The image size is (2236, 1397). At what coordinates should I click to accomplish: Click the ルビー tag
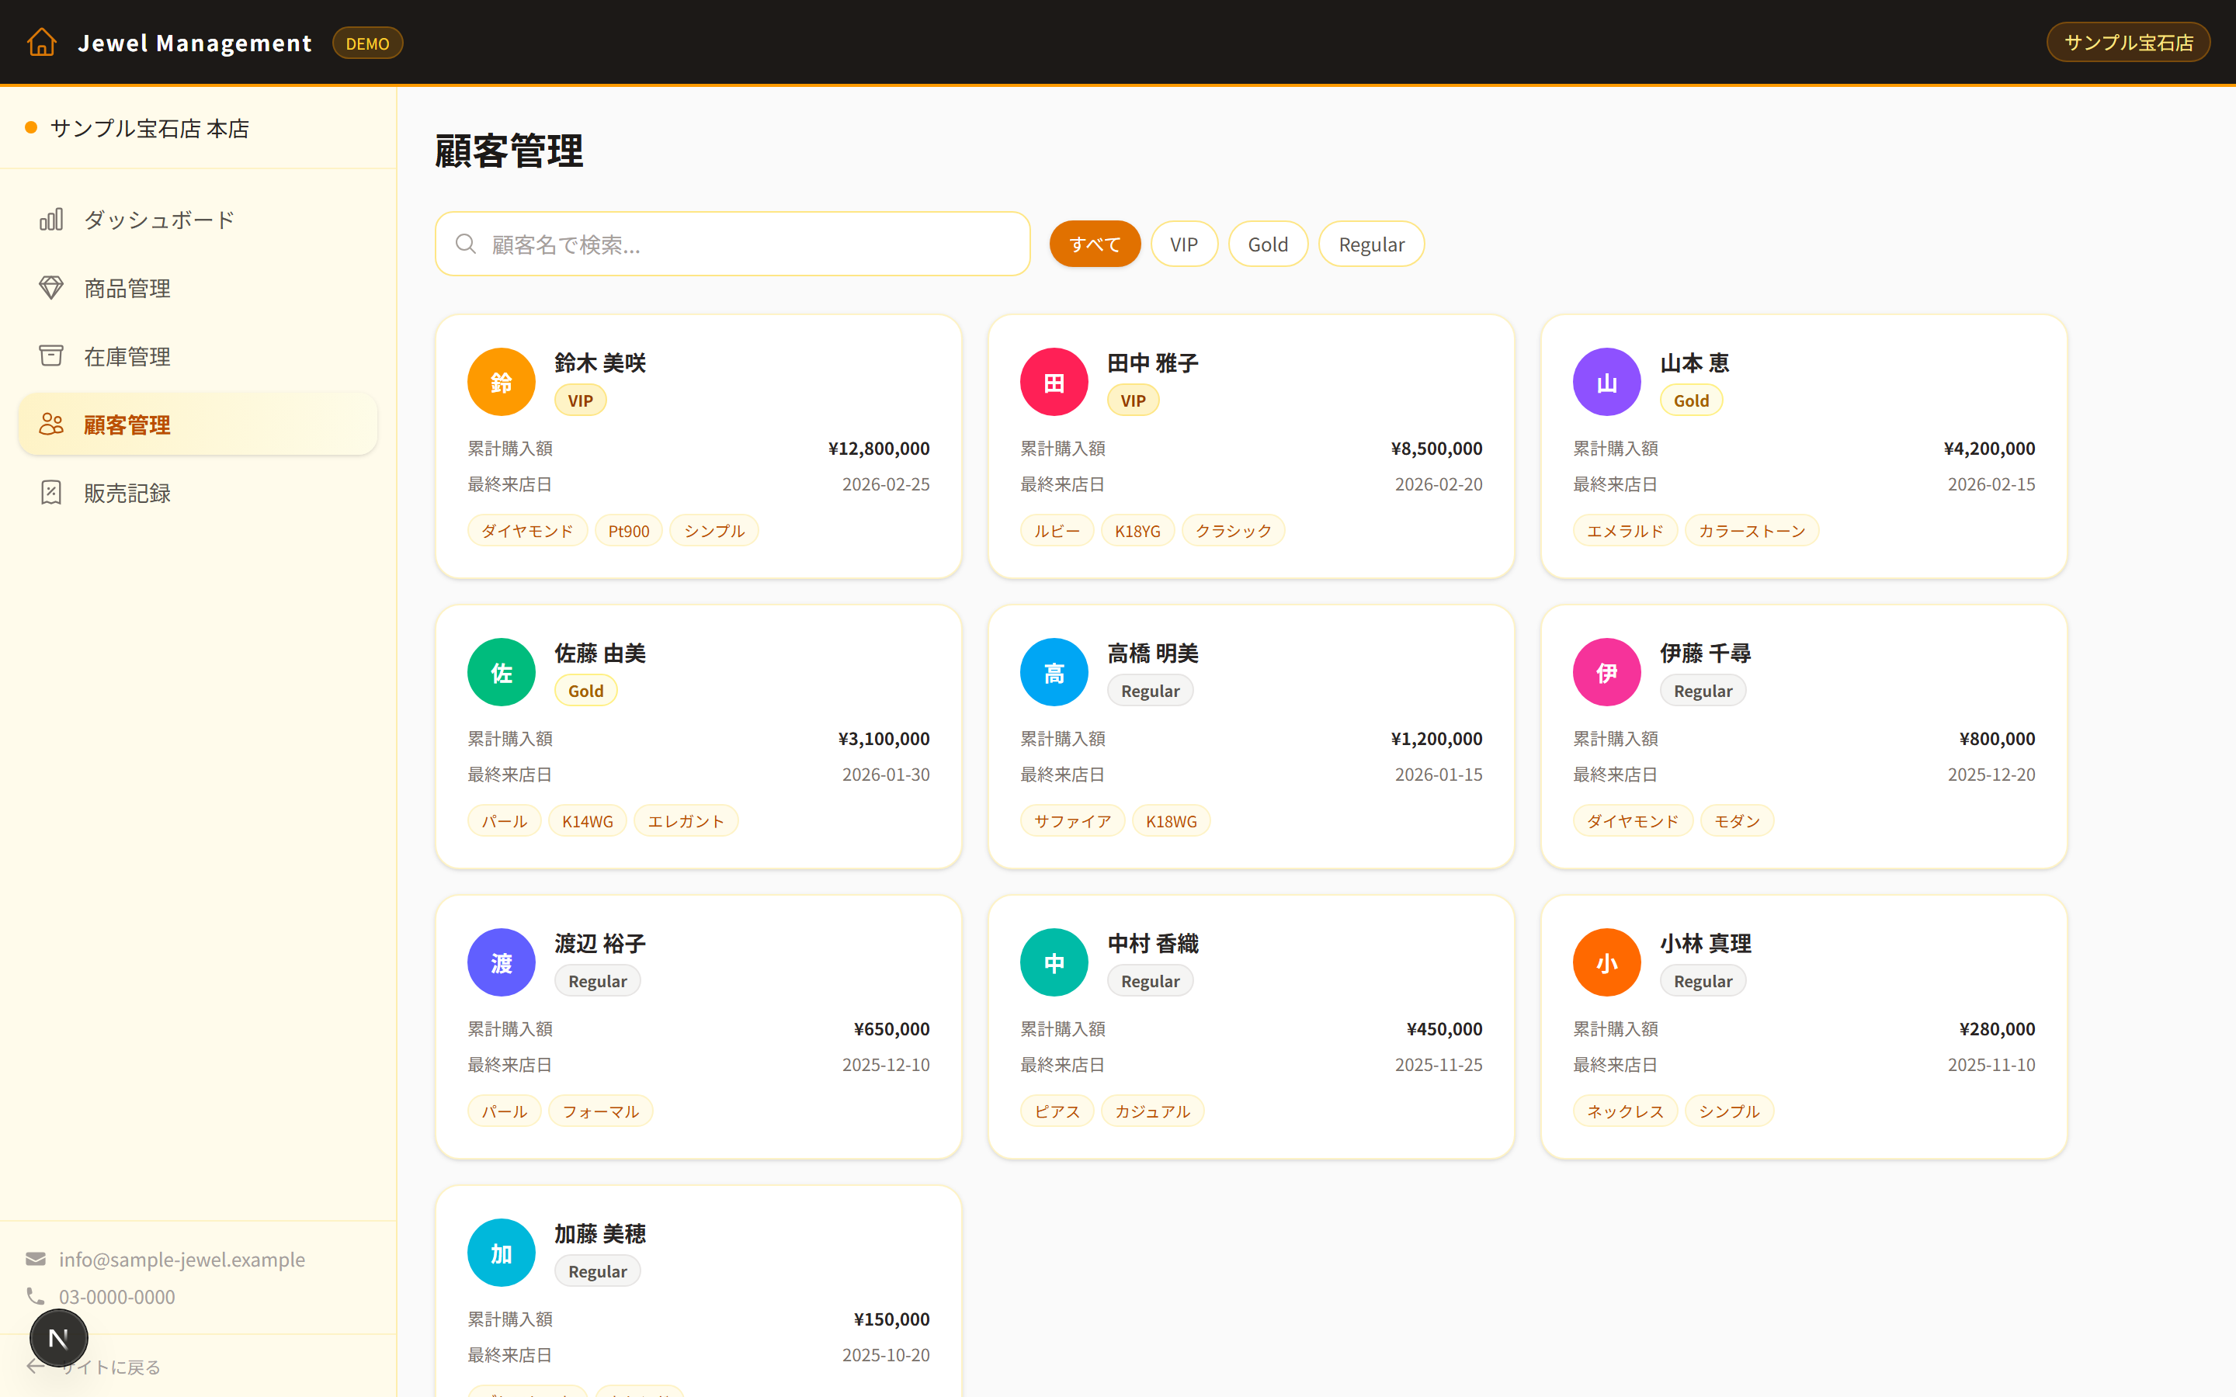point(1056,530)
